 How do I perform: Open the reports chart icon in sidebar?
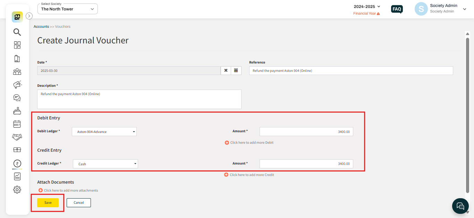pos(17,176)
